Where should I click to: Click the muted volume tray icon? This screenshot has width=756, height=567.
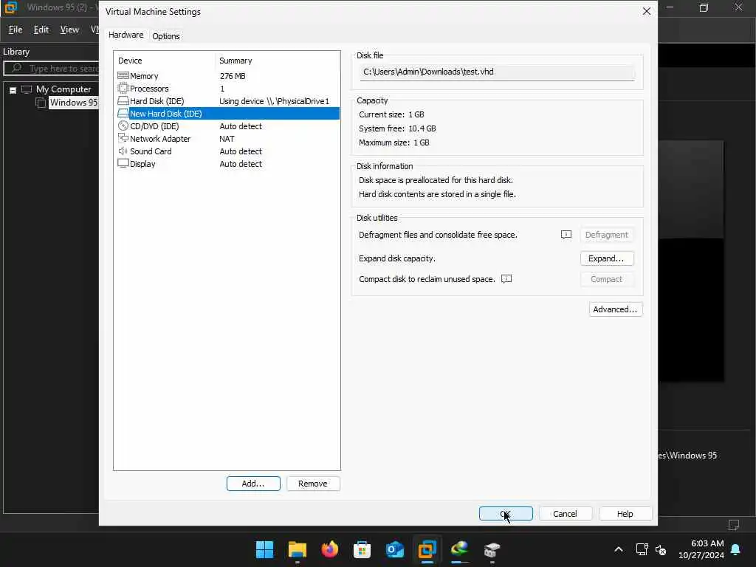pyautogui.click(x=661, y=549)
